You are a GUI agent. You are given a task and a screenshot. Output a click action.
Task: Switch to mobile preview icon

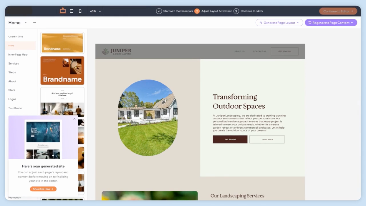click(x=80, y=11)
